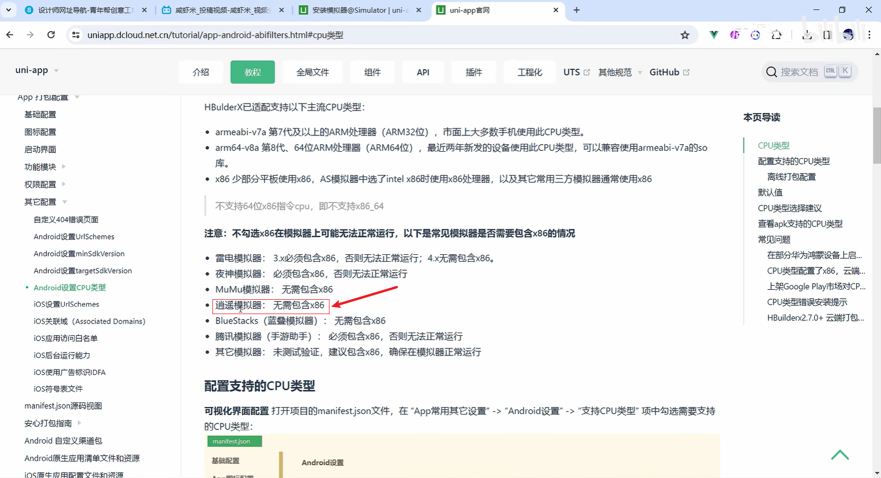881x478 pixels.
Task: Go back to the previous page
Action: [10, 35]
